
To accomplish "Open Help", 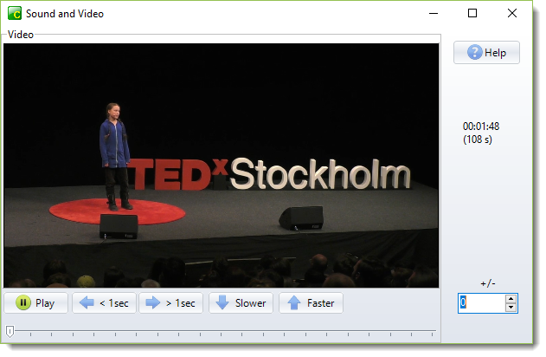I will click(x=486, y=53).
